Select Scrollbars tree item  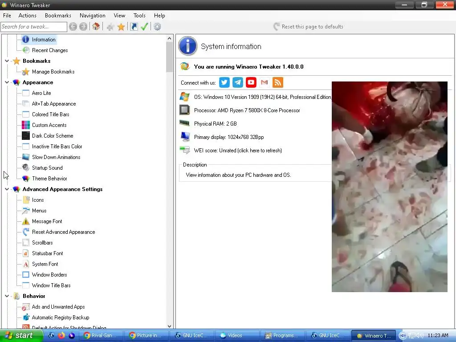pyautogui.click(x=42, y=243)
